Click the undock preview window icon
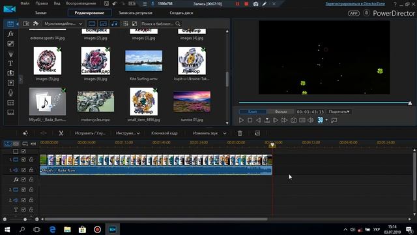 334,120
